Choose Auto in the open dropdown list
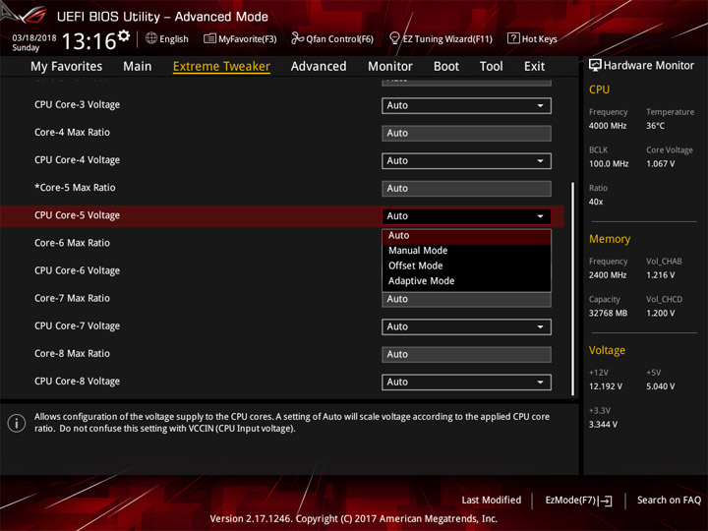708x531 pixels. tap(466, 236)
